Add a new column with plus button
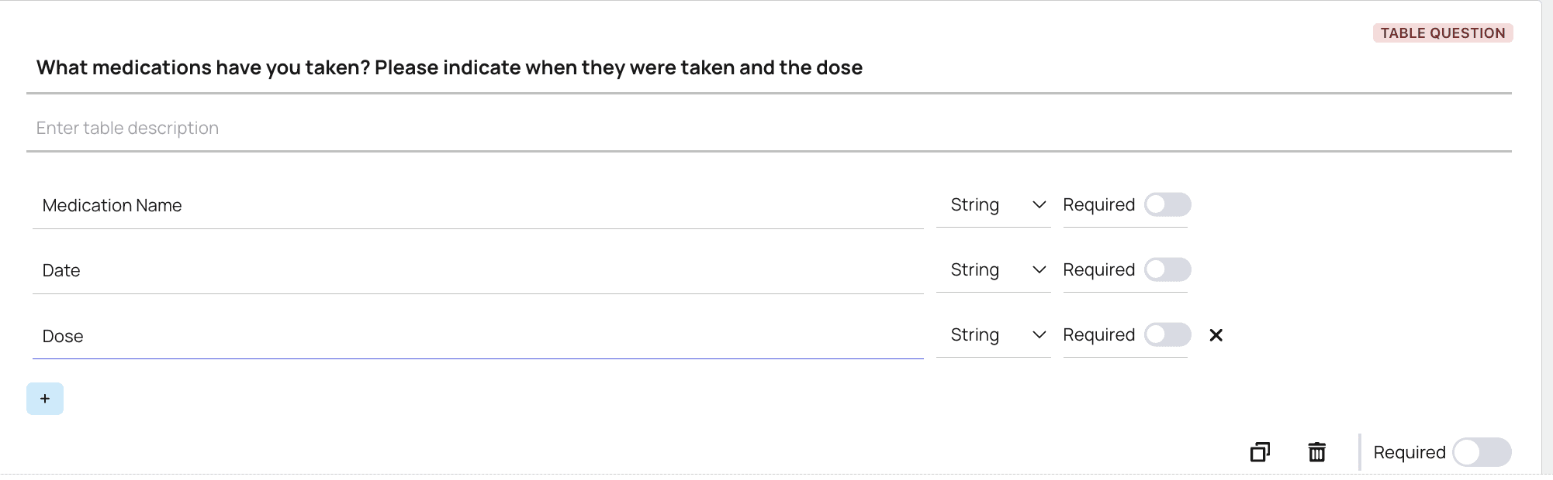Viewport: 1553px width, 480px height. click(x=45, y=399)
